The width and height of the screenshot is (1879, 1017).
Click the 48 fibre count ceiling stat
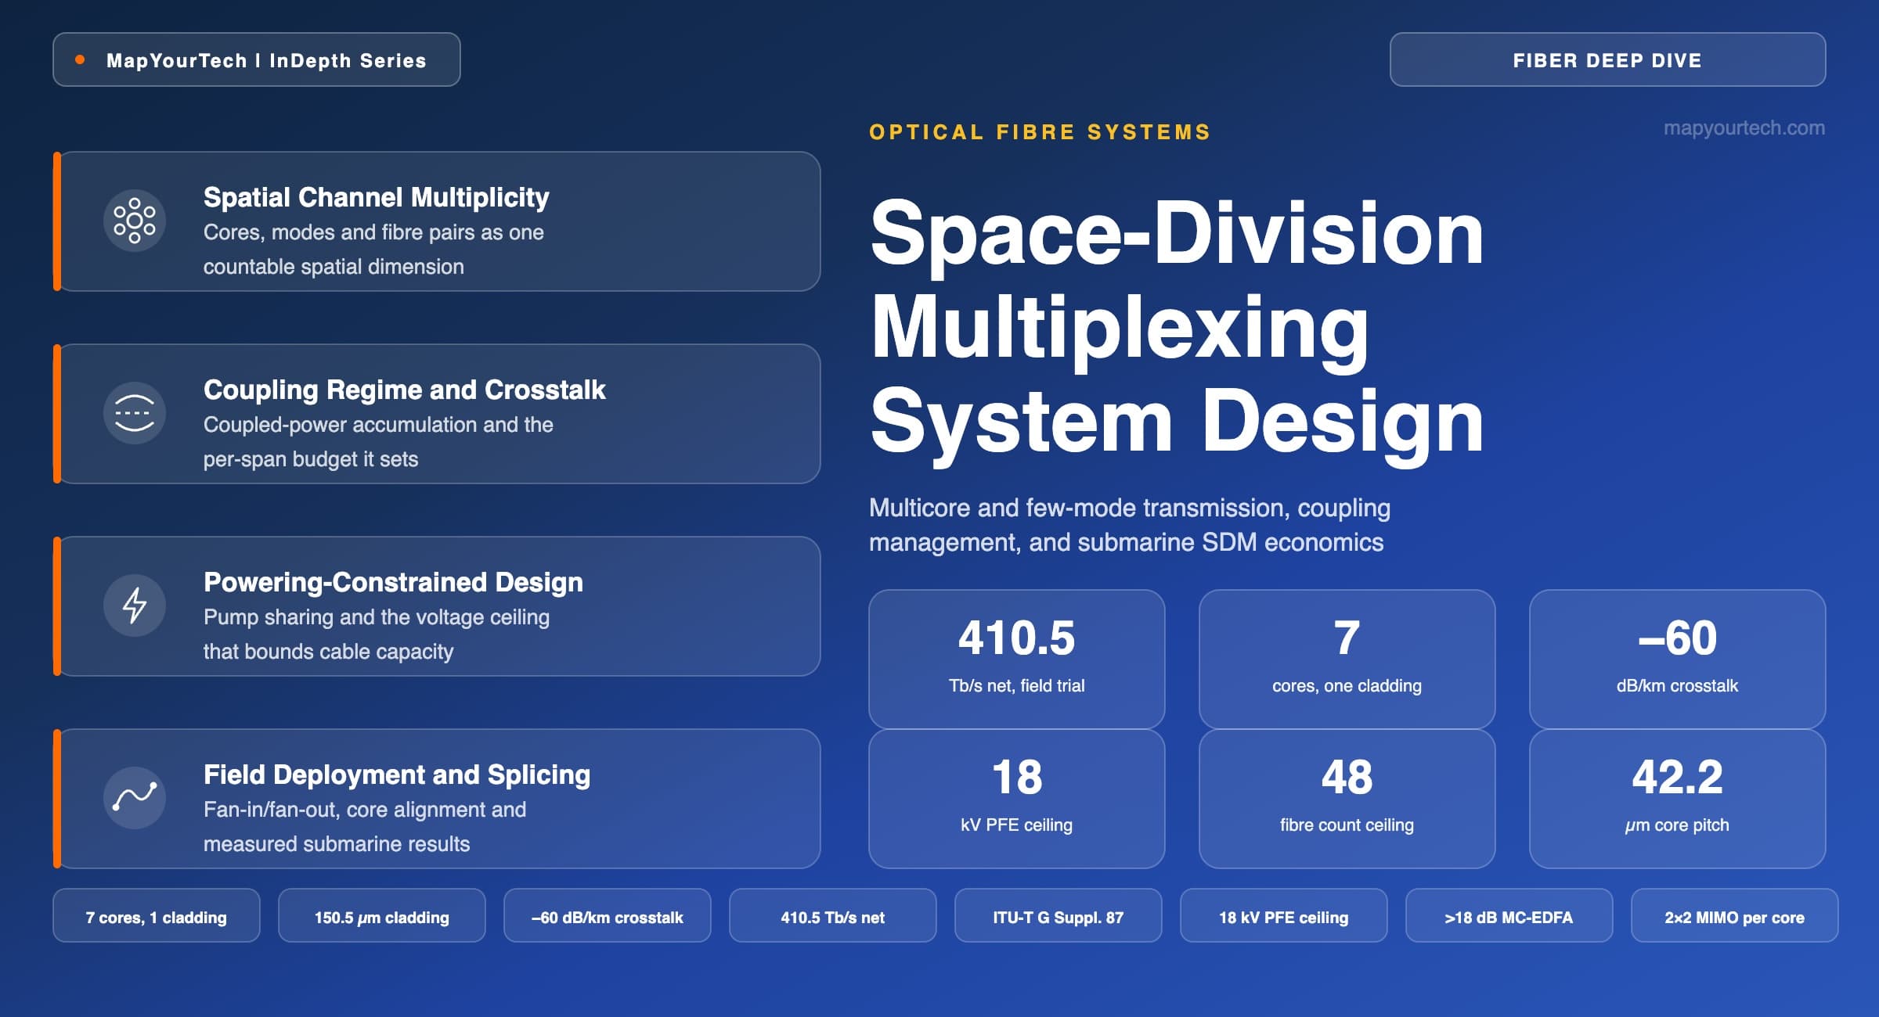point(1347,799)
